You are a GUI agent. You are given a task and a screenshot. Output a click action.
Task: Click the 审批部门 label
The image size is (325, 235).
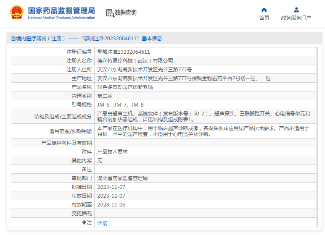[82, 178]
